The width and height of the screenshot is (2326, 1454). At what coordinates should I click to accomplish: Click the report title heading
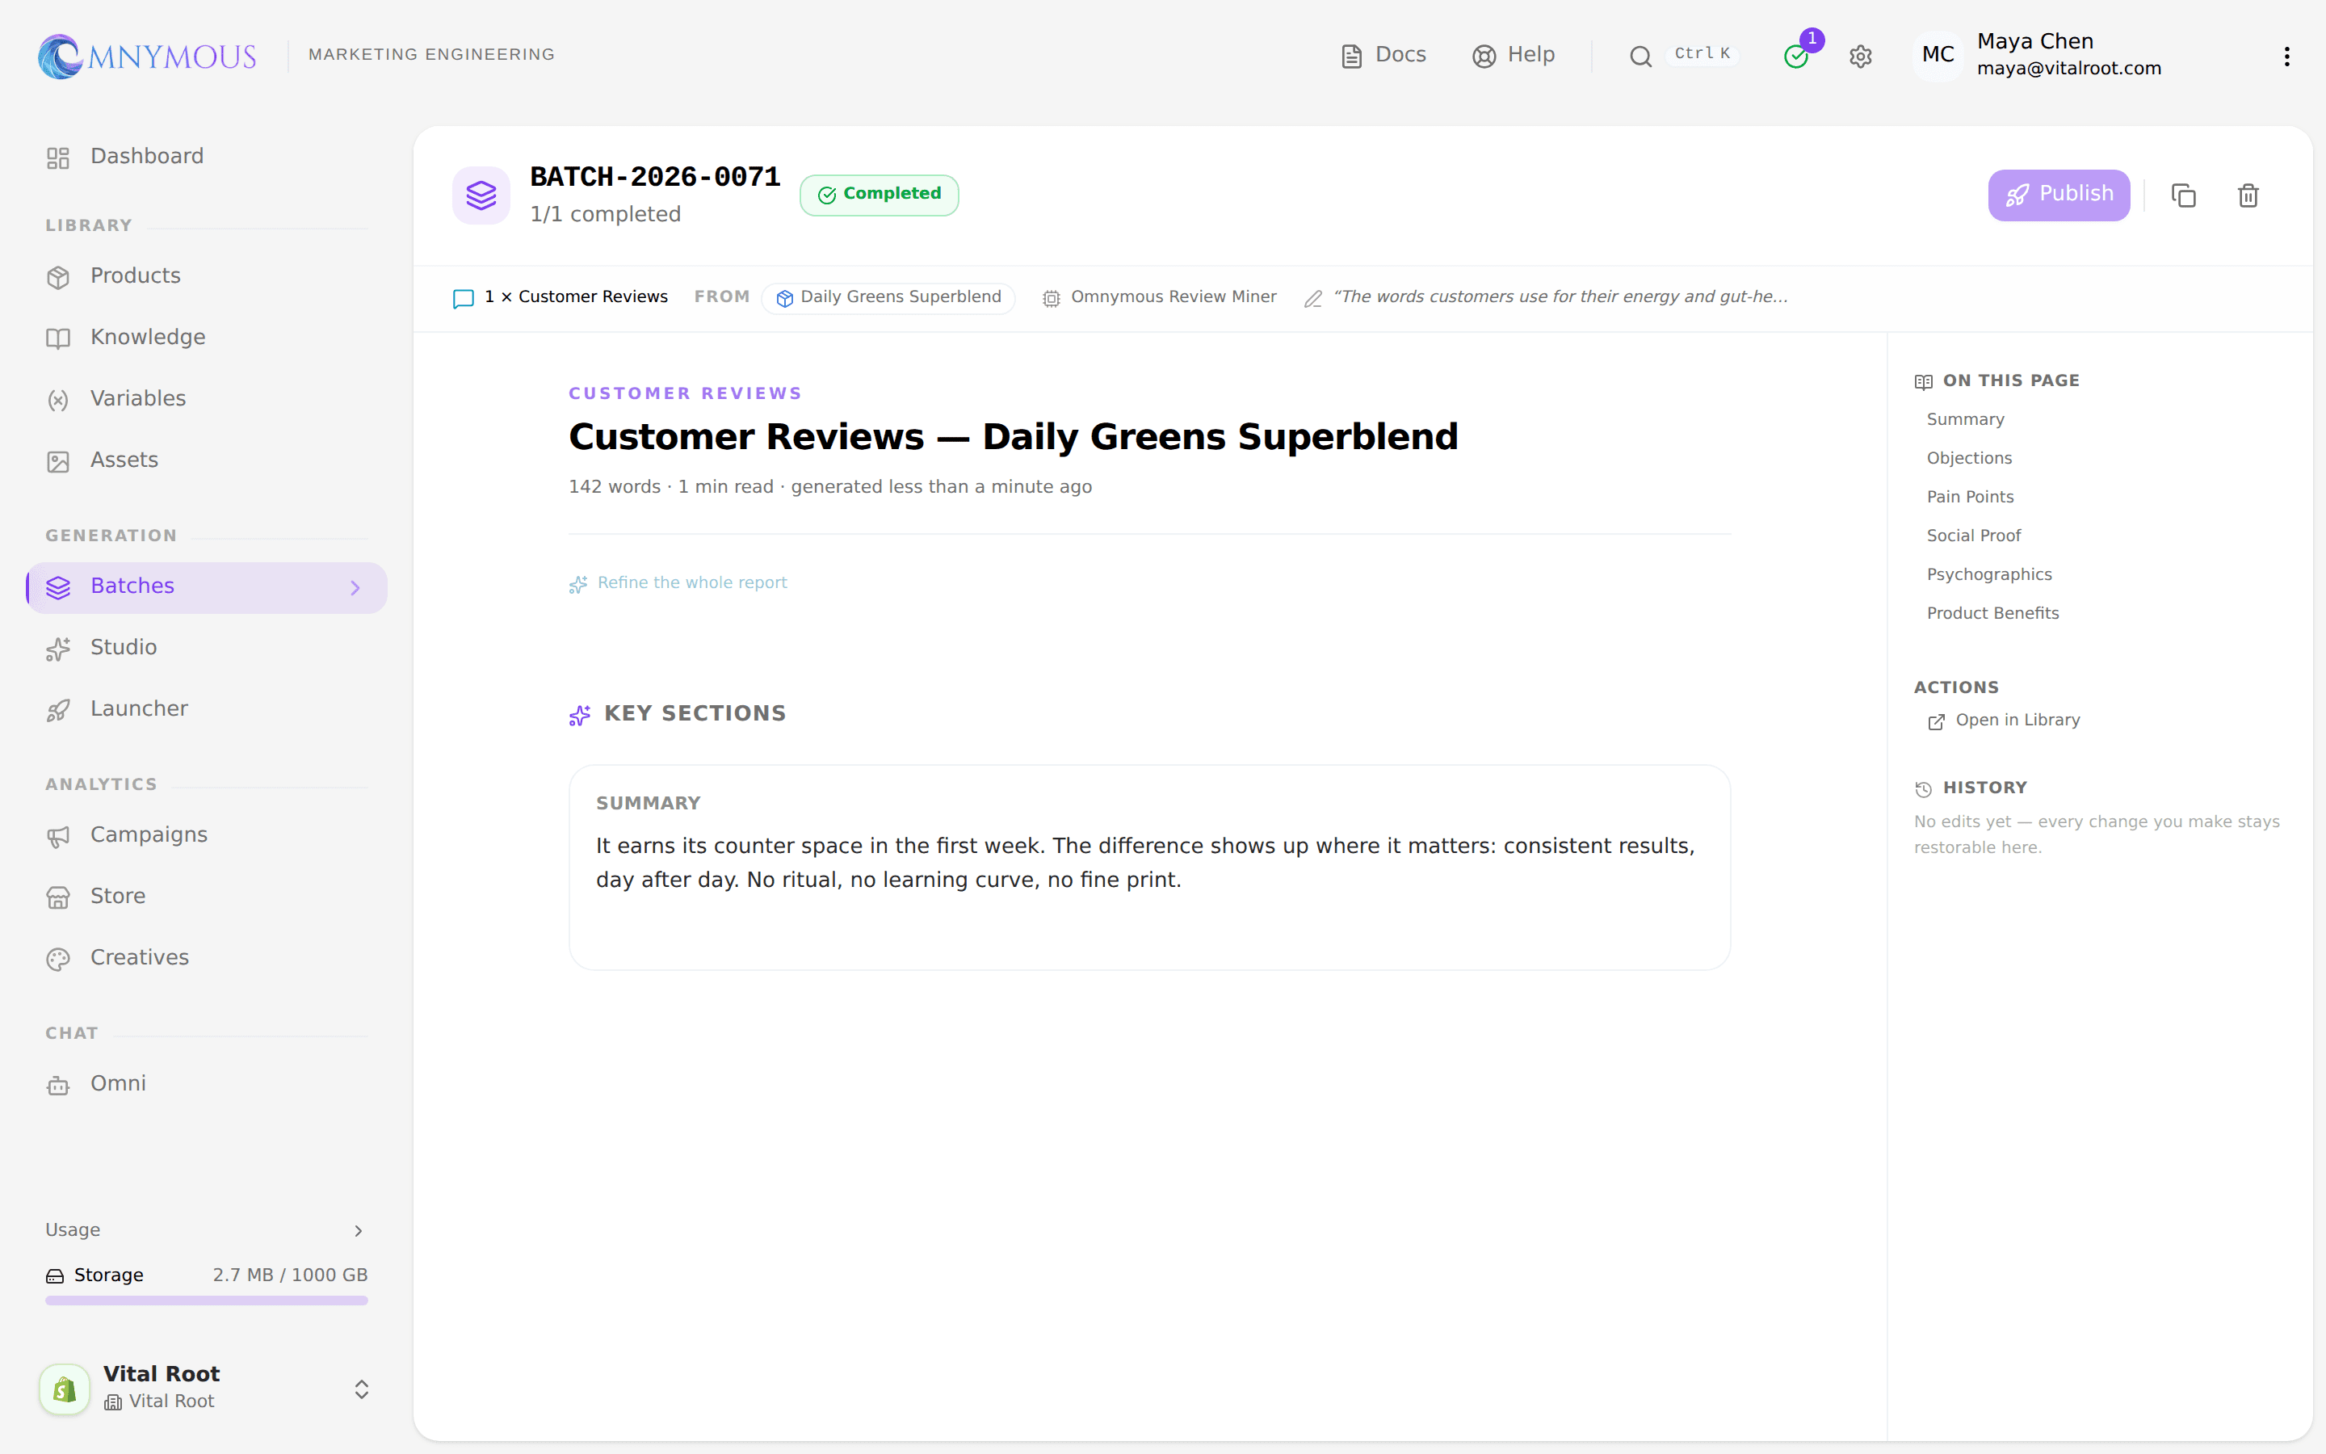tap(1013, 438)
